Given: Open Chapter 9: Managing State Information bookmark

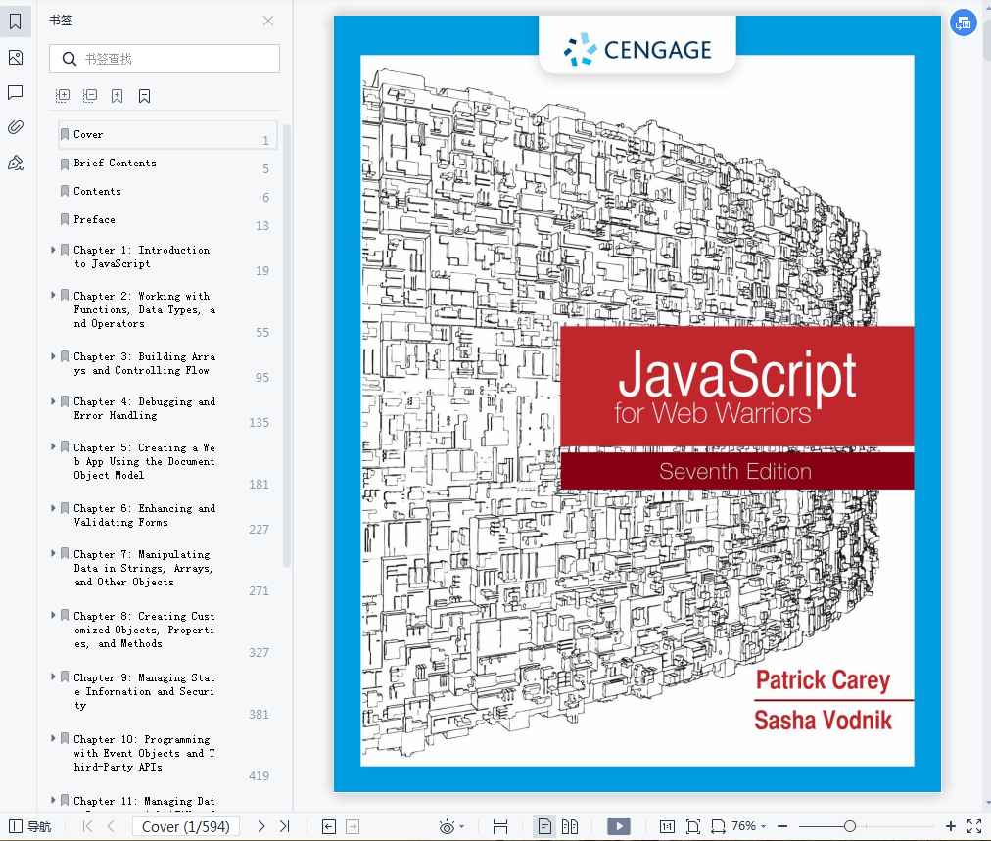Looking at the screenshot, I should click(144, 692).
